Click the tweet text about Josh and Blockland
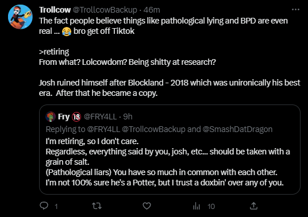The width and height of the screenshot is (308, 217). [x=170, y=88]
